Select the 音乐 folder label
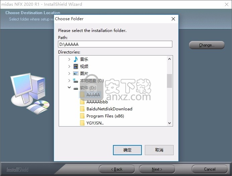 pyautogui.click(x=84, y=60)
